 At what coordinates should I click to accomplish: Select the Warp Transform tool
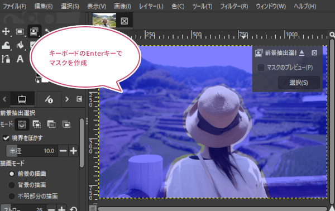(6, 45)
